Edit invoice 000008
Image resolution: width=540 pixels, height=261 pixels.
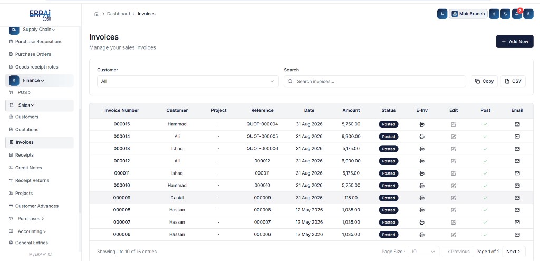(454, 210)
